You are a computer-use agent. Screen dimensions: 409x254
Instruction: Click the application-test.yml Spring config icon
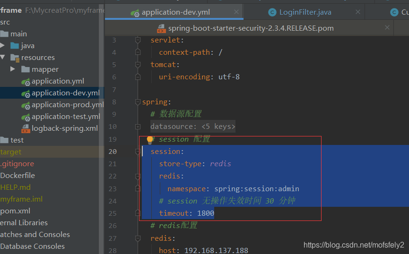26,117
